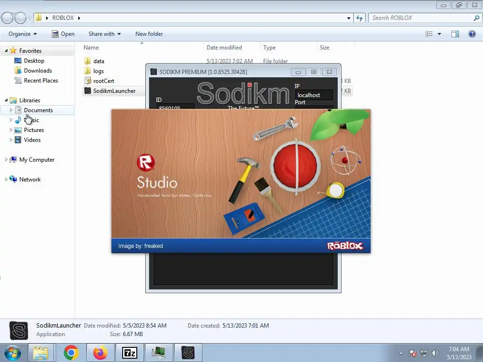Select the Documents library
The width and height of the screenshot is (483, 362).
38,110
